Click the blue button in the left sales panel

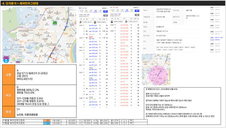pos(106,11)
